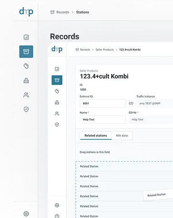Open settings gear in the inner sidebar
This screenshot has height=218, width=173.
[x=57, y=205]
